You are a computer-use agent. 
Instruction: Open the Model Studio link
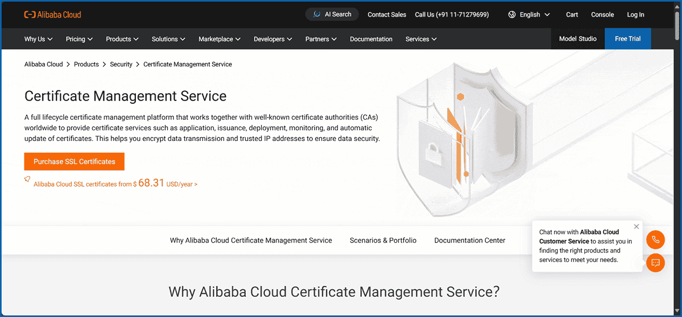coord(578,39)
